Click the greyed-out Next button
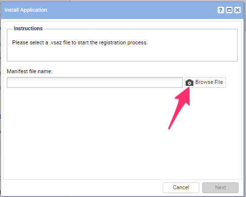Screen dimensions: 246x197 (x=220, y=188)
